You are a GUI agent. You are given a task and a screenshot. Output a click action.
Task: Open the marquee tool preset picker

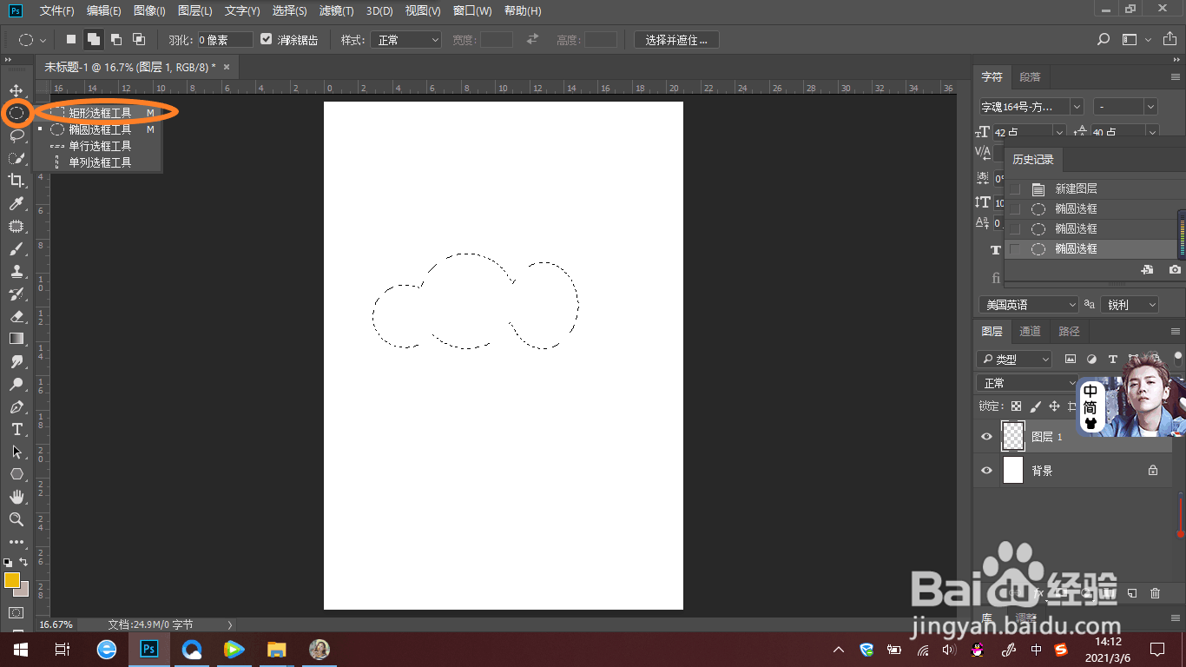(32, 40)
